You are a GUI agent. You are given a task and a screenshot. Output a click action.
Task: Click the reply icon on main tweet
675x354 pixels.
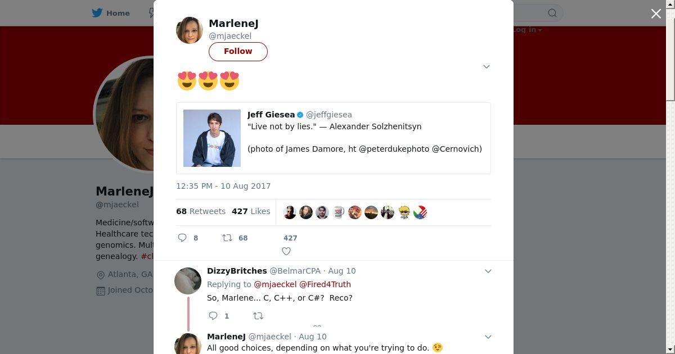tap(182, 238)
